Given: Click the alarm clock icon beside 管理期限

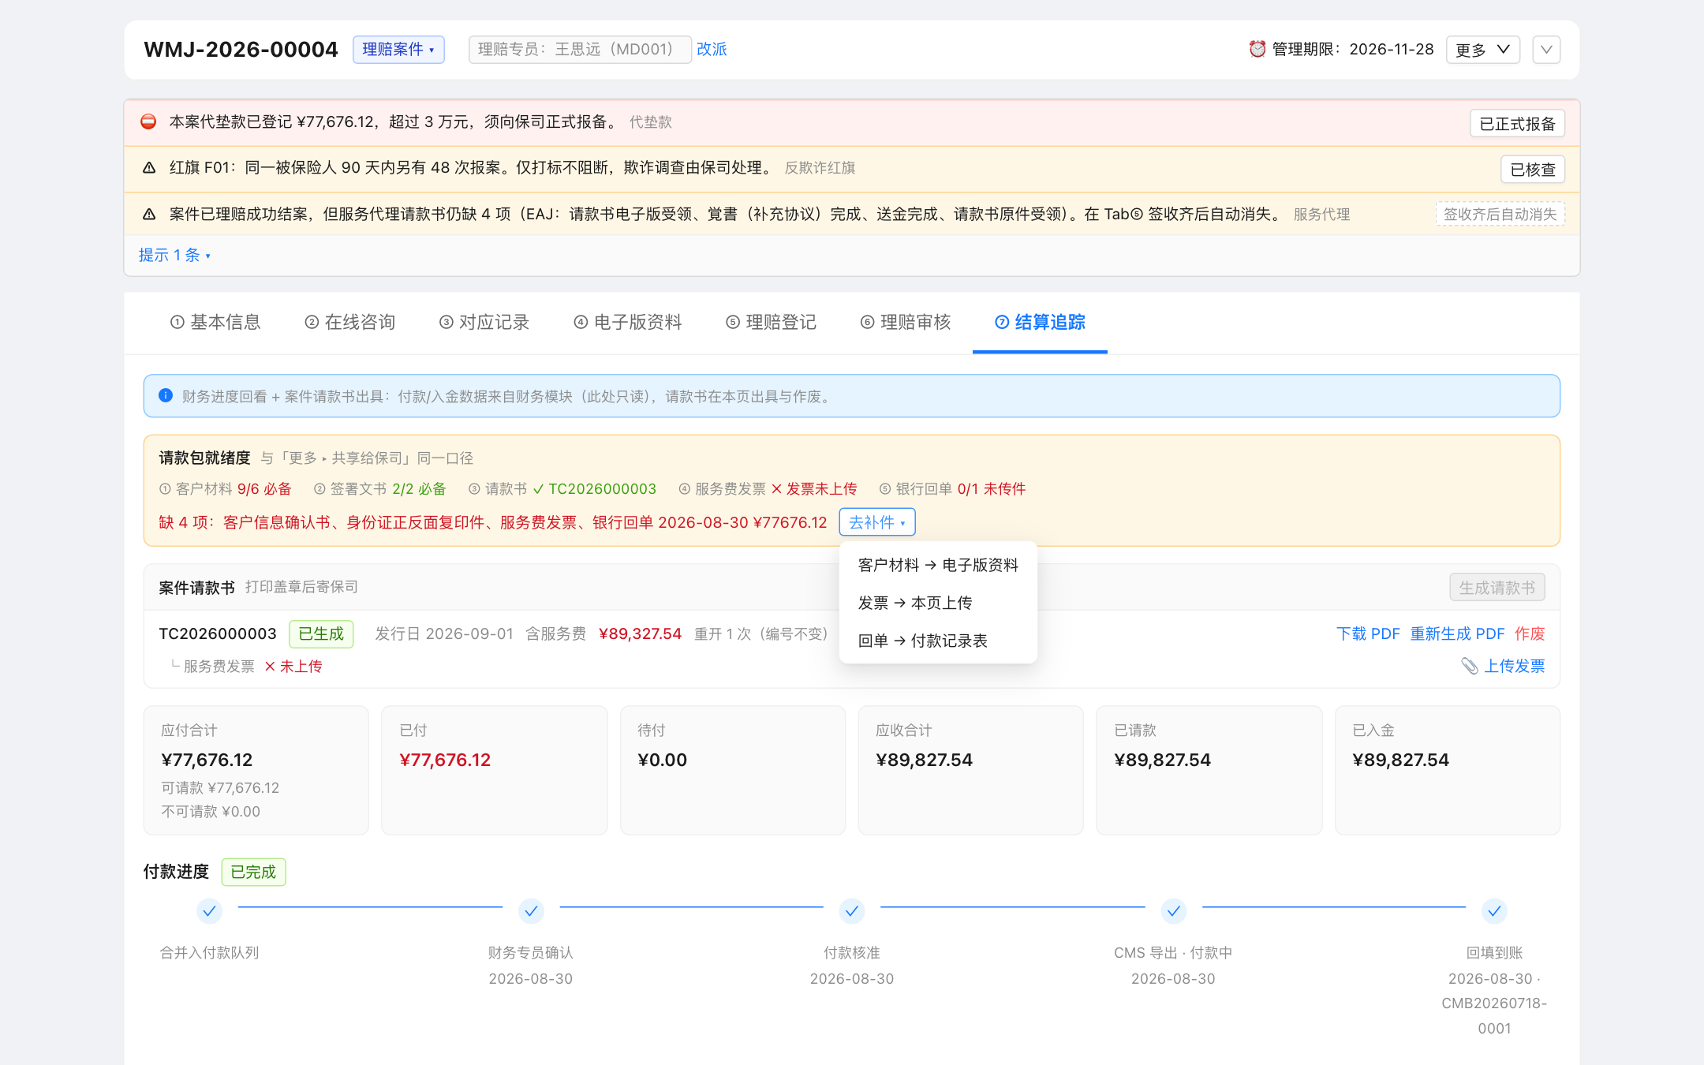Looking at the screenshot, I should click(x=1257, y=49).
